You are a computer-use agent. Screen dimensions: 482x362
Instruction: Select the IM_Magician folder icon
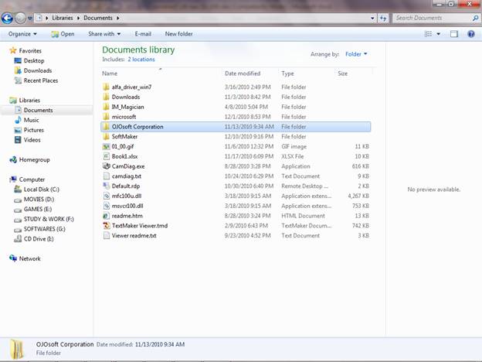(106, 107)
